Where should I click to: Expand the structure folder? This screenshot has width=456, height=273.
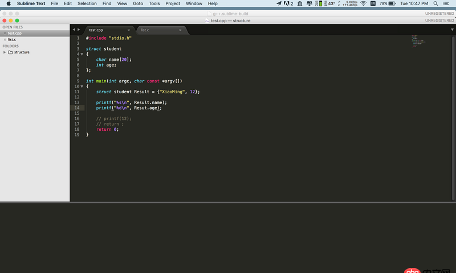tap(5, 52)
